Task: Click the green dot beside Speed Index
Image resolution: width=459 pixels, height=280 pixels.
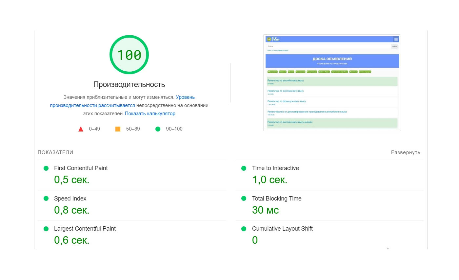Action: 46,199
